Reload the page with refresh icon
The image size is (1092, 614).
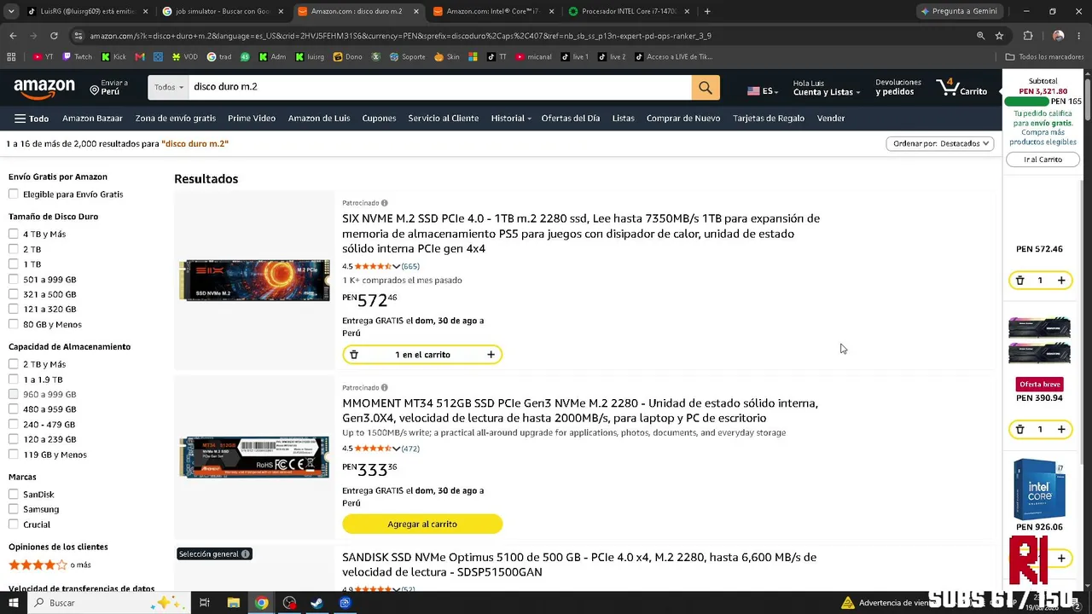click(54, 36)
